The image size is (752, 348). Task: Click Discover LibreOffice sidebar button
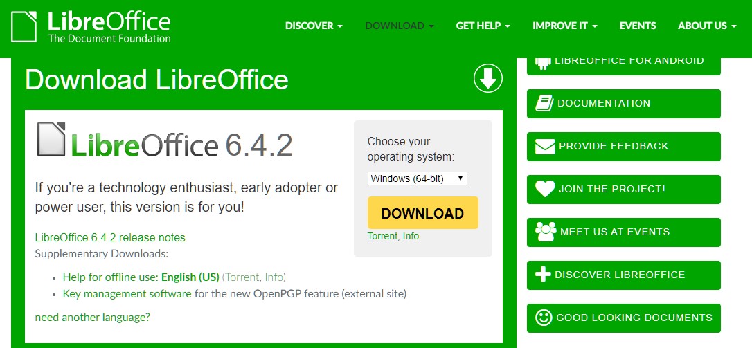[x=623, y=275]
